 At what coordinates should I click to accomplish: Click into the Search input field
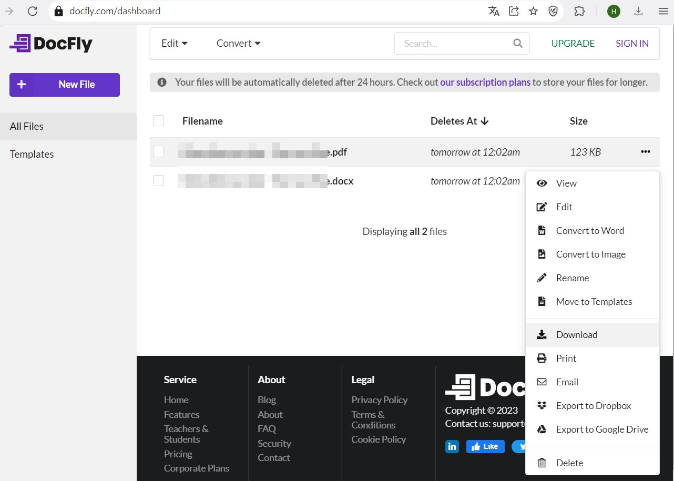coord(452,44)
